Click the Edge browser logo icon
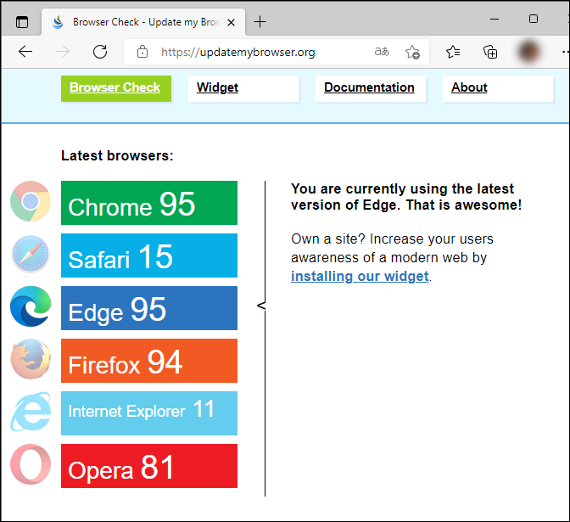Viewport: 570px width, 522px height. tap(31, 306)
